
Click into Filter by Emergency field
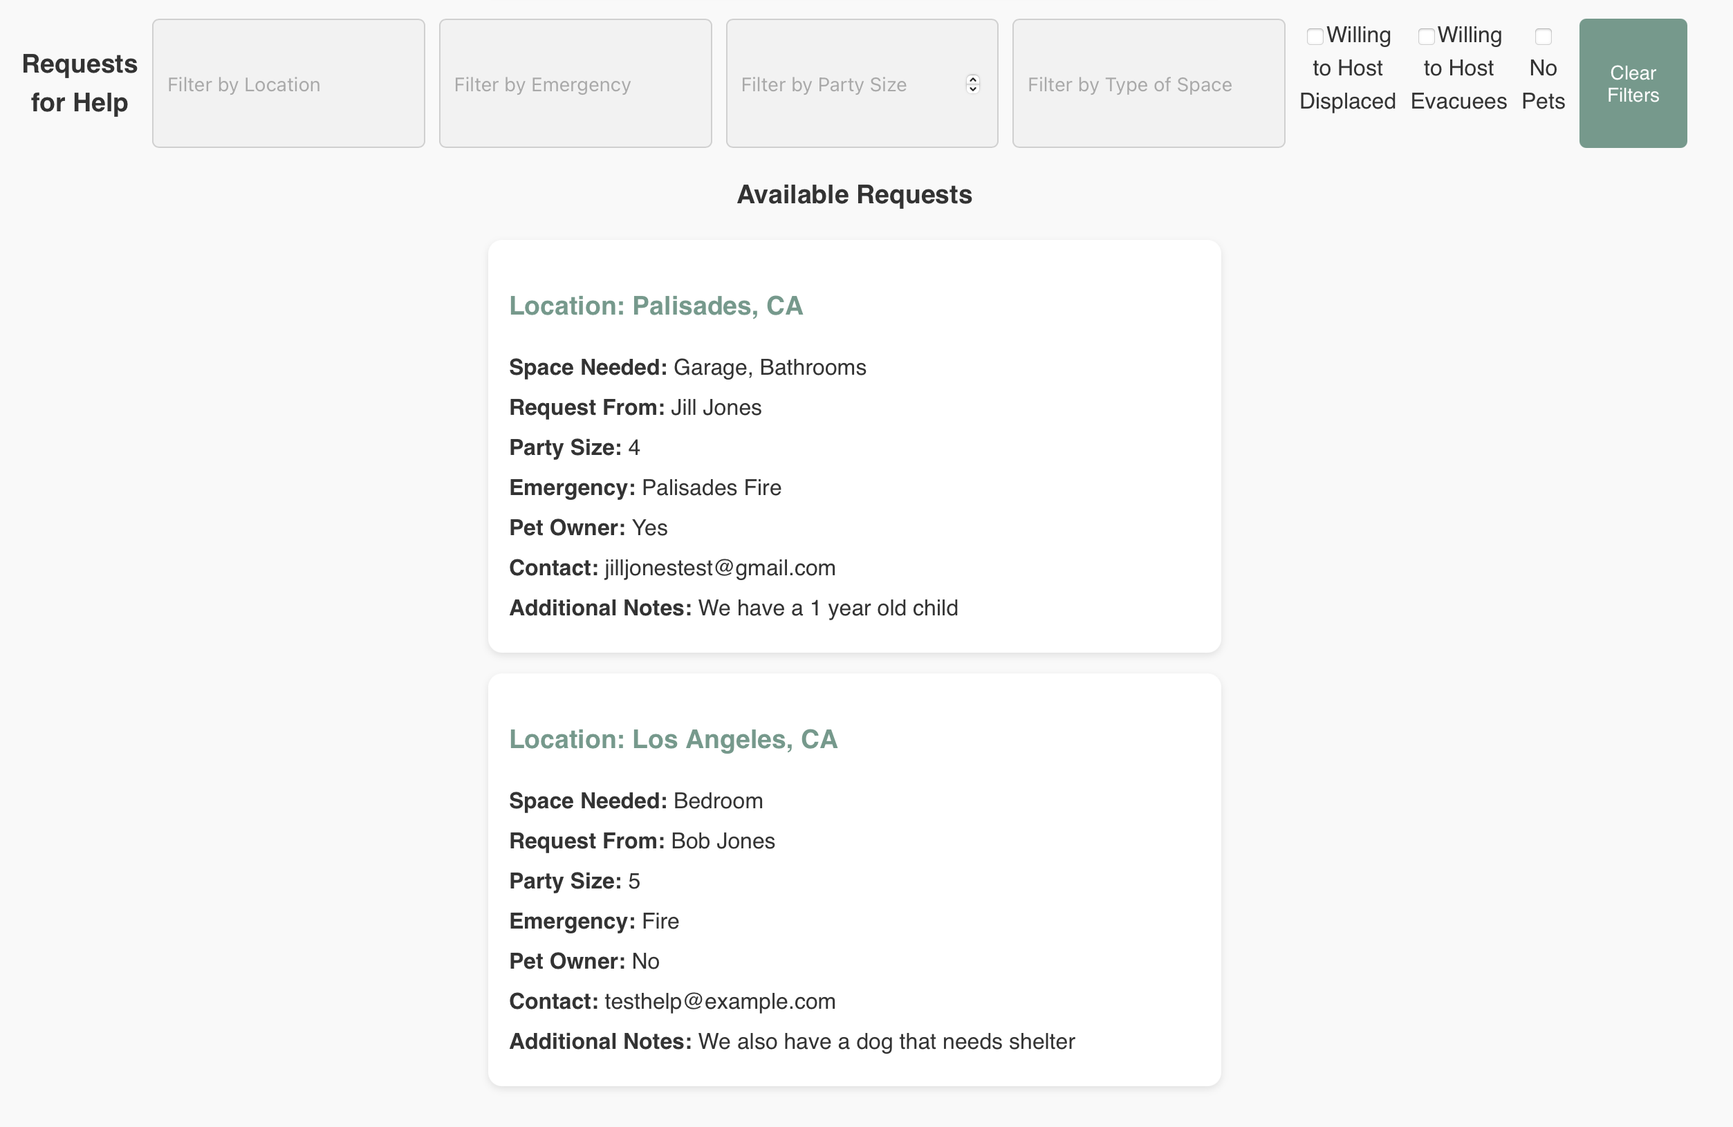(x=575, y=84)
